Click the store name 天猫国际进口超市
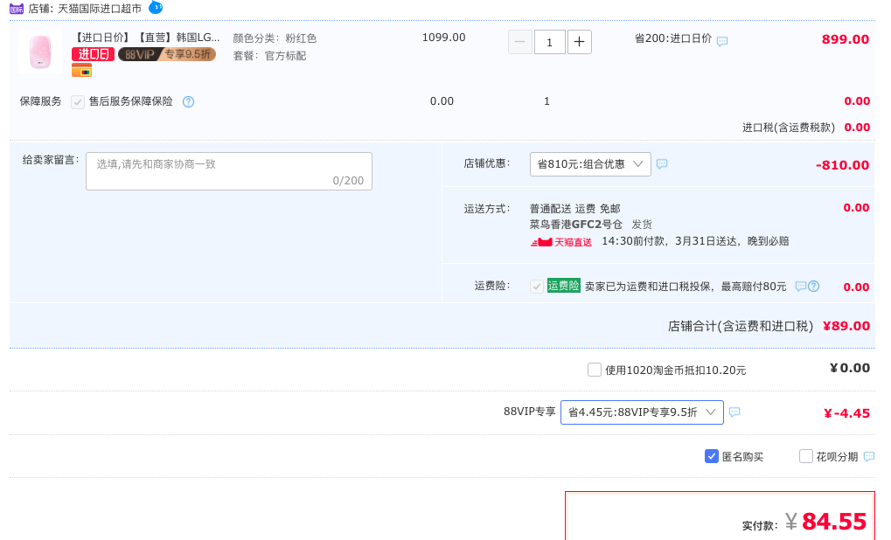This screenshot has width=891, height=540. [x=100, y=9]
